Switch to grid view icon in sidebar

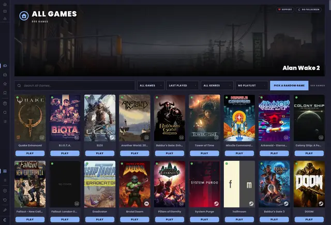click(5, 171)
